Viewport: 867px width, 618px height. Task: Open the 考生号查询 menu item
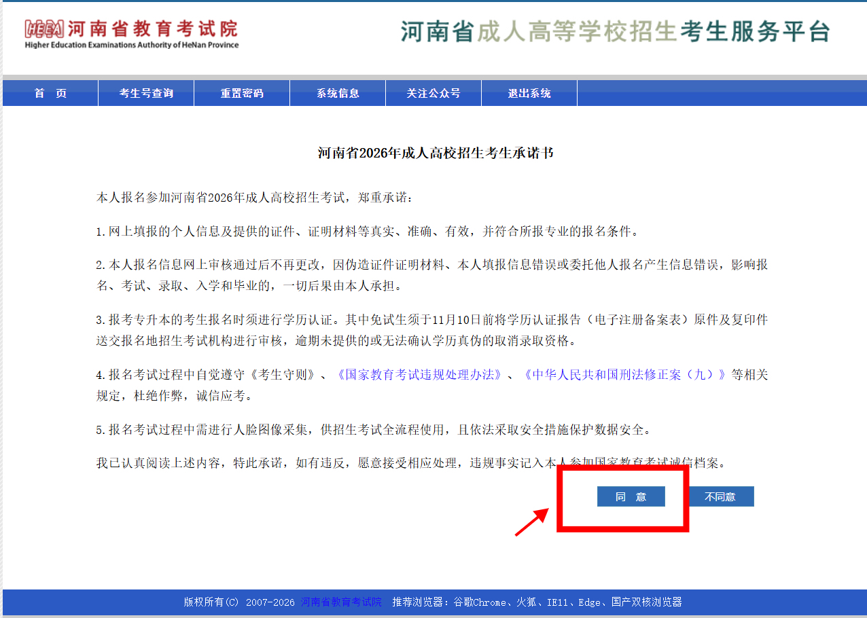coord(146,93)
